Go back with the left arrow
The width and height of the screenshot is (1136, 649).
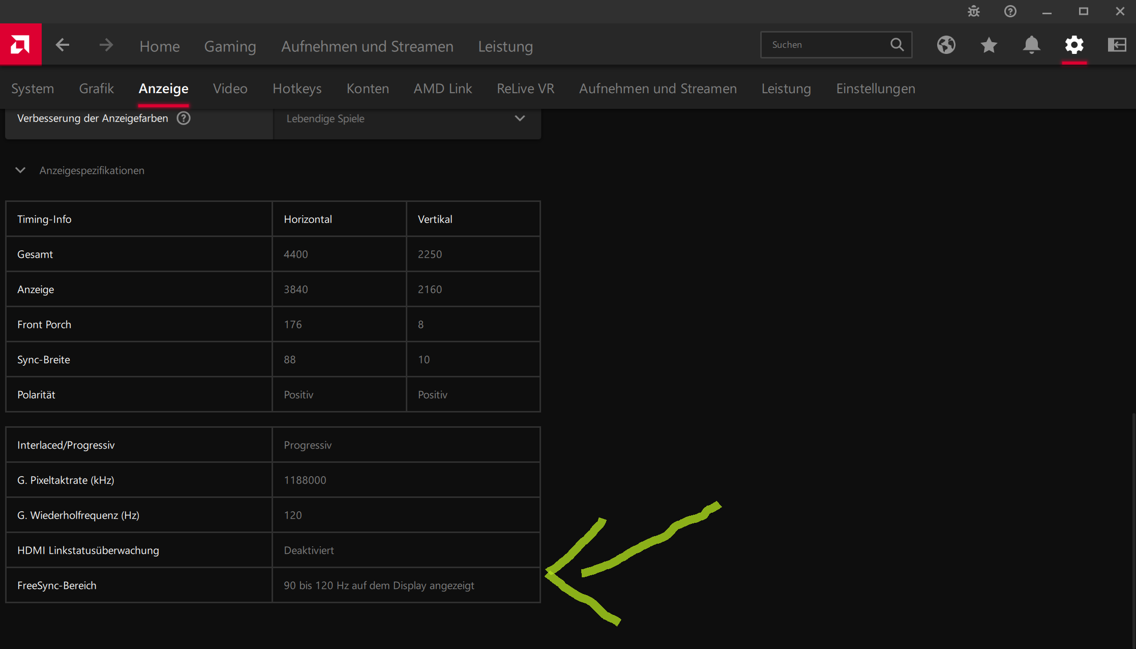tap(63, 45)
